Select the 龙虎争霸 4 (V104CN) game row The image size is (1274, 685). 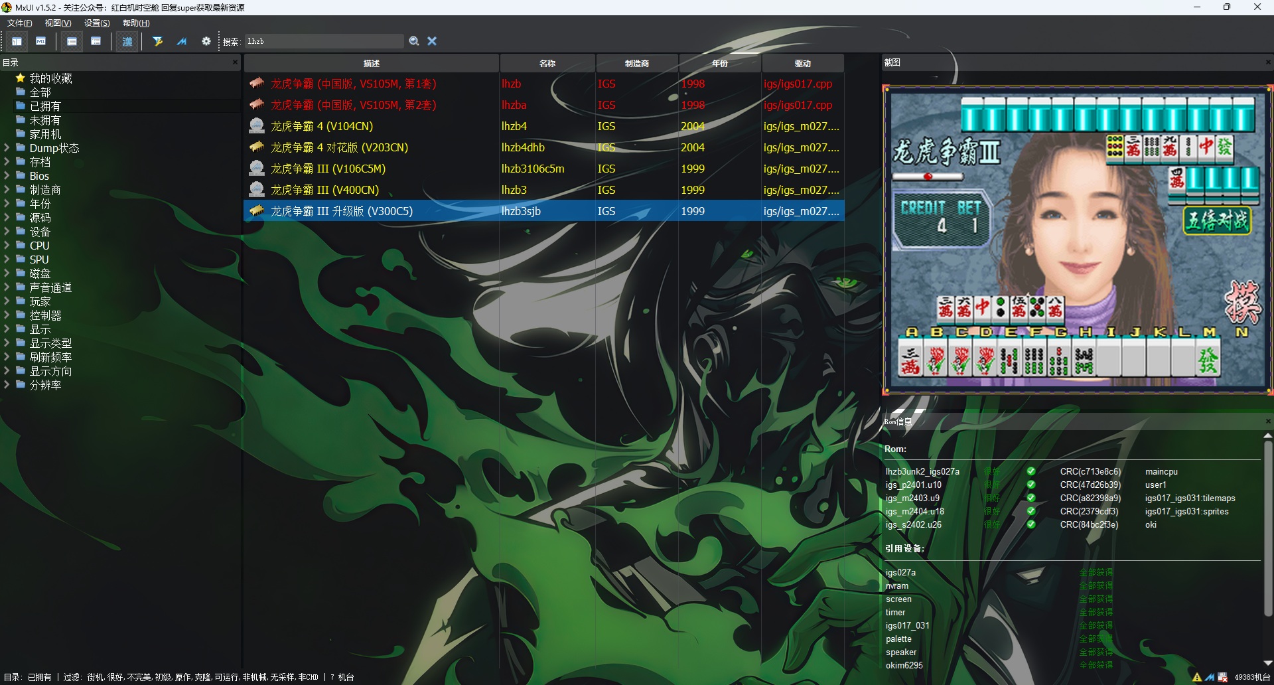point(322,126)
